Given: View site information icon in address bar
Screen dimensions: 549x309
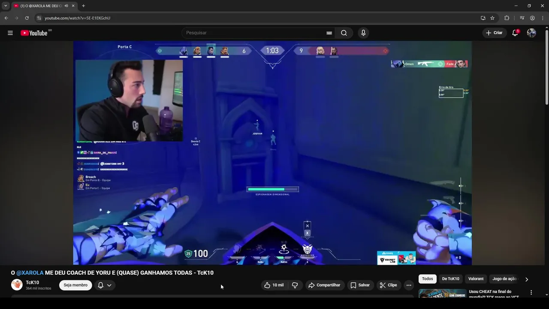Looking at the screenshot, I should [39, 18].
